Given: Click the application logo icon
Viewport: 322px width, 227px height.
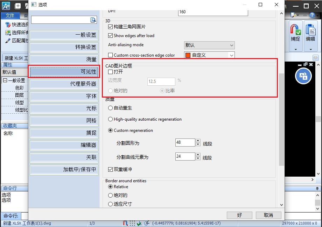Looking at the screenshot, I should click(x=6, y=6).
